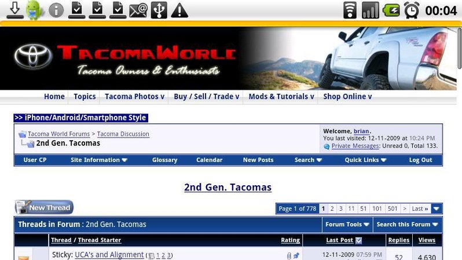Click the New Thread button

44,207
